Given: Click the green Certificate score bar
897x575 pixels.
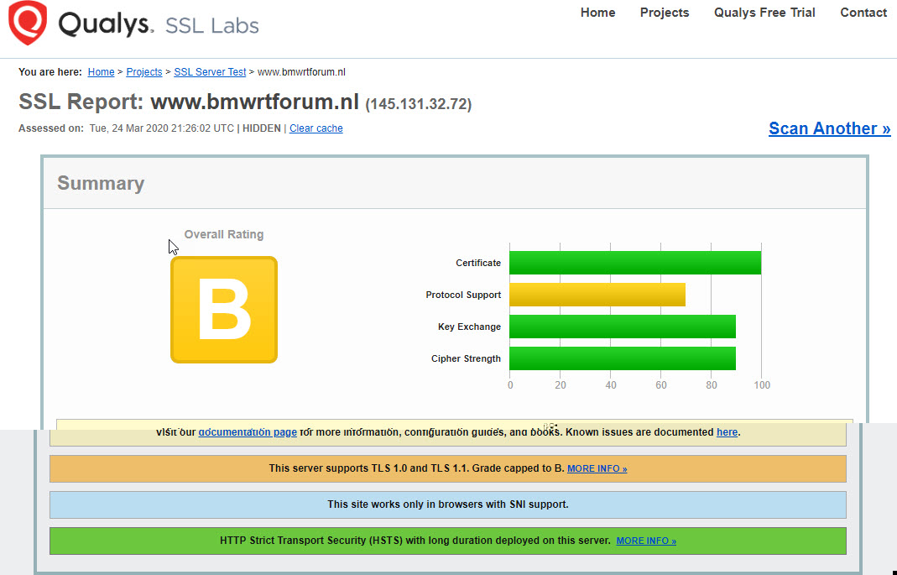Looking at the screenshot, I should point(634,263).
